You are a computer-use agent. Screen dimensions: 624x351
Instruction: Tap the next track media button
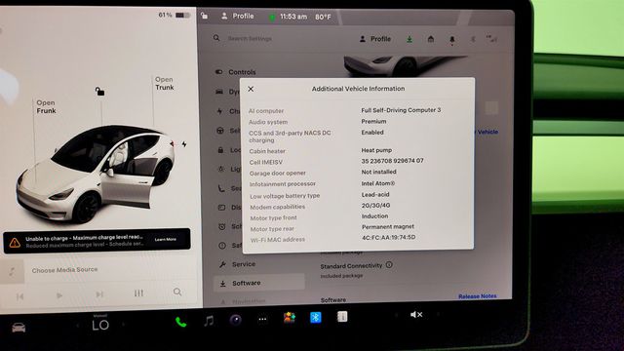point(99,294)
